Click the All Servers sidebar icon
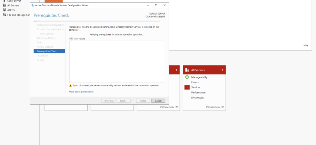 point(4,5)
